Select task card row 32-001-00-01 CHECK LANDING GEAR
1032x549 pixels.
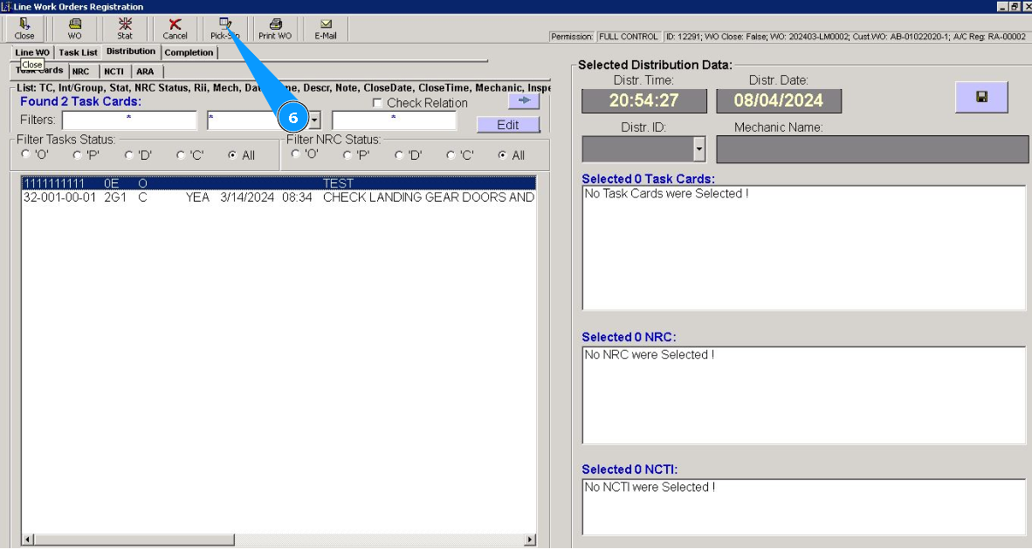pyautogui.click(x=279, y=197)
